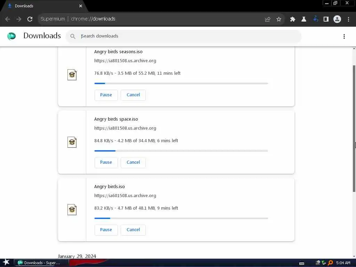Pause the Angry birds.iso download

[106, 230]
